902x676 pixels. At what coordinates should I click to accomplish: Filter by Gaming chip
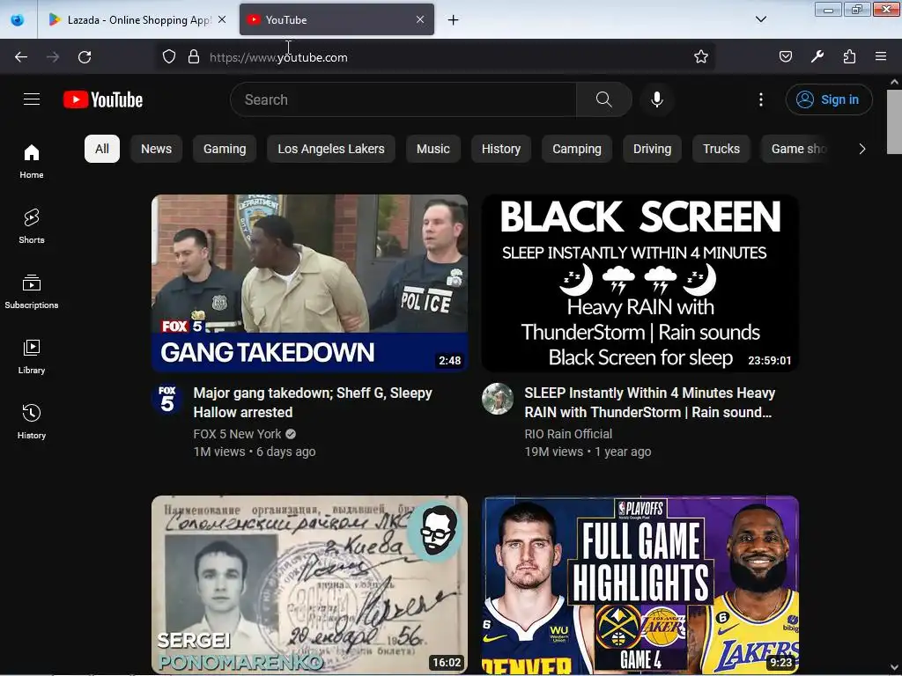[x=225, y=149]
